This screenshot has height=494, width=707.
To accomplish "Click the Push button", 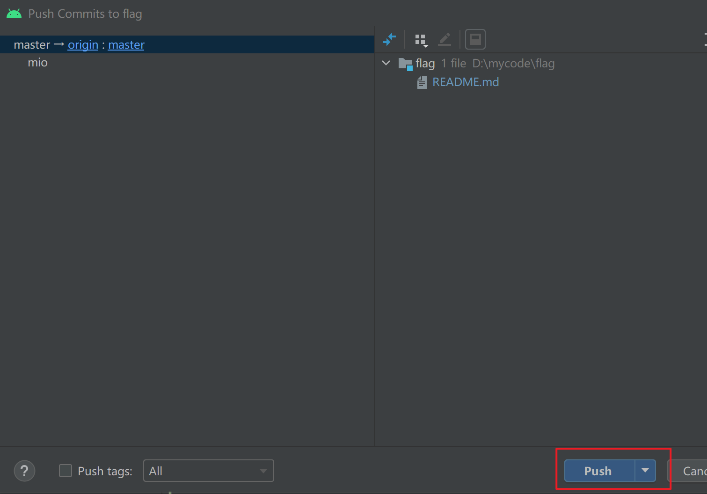I will [599, 471].
